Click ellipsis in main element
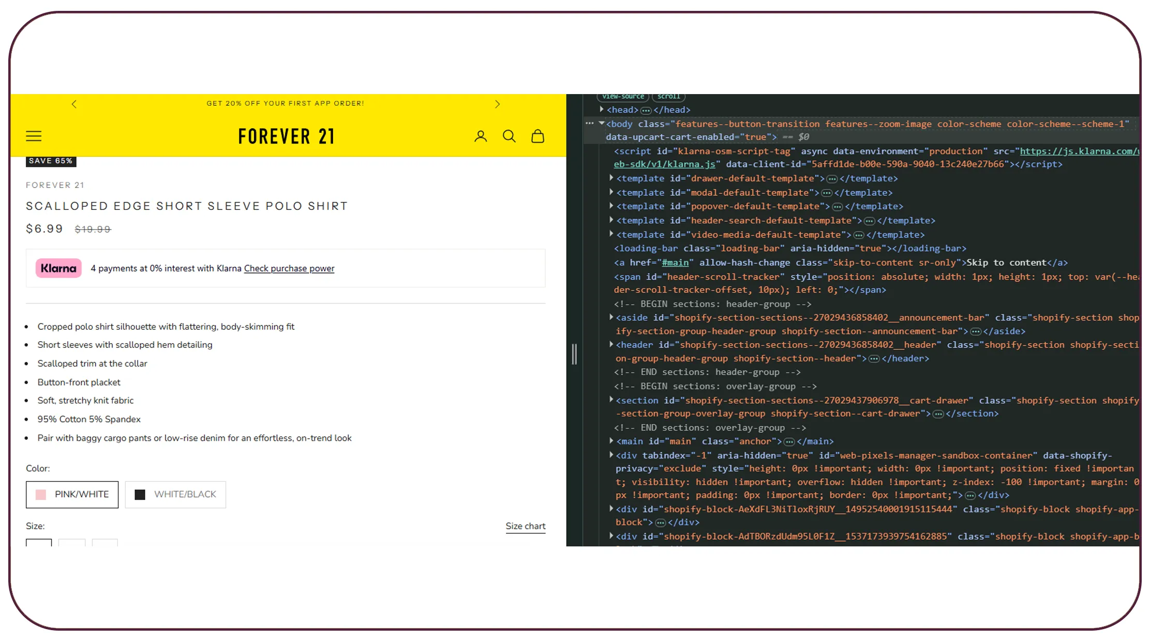The width and height of the screenshot is (1150, 641). point(789,442)
